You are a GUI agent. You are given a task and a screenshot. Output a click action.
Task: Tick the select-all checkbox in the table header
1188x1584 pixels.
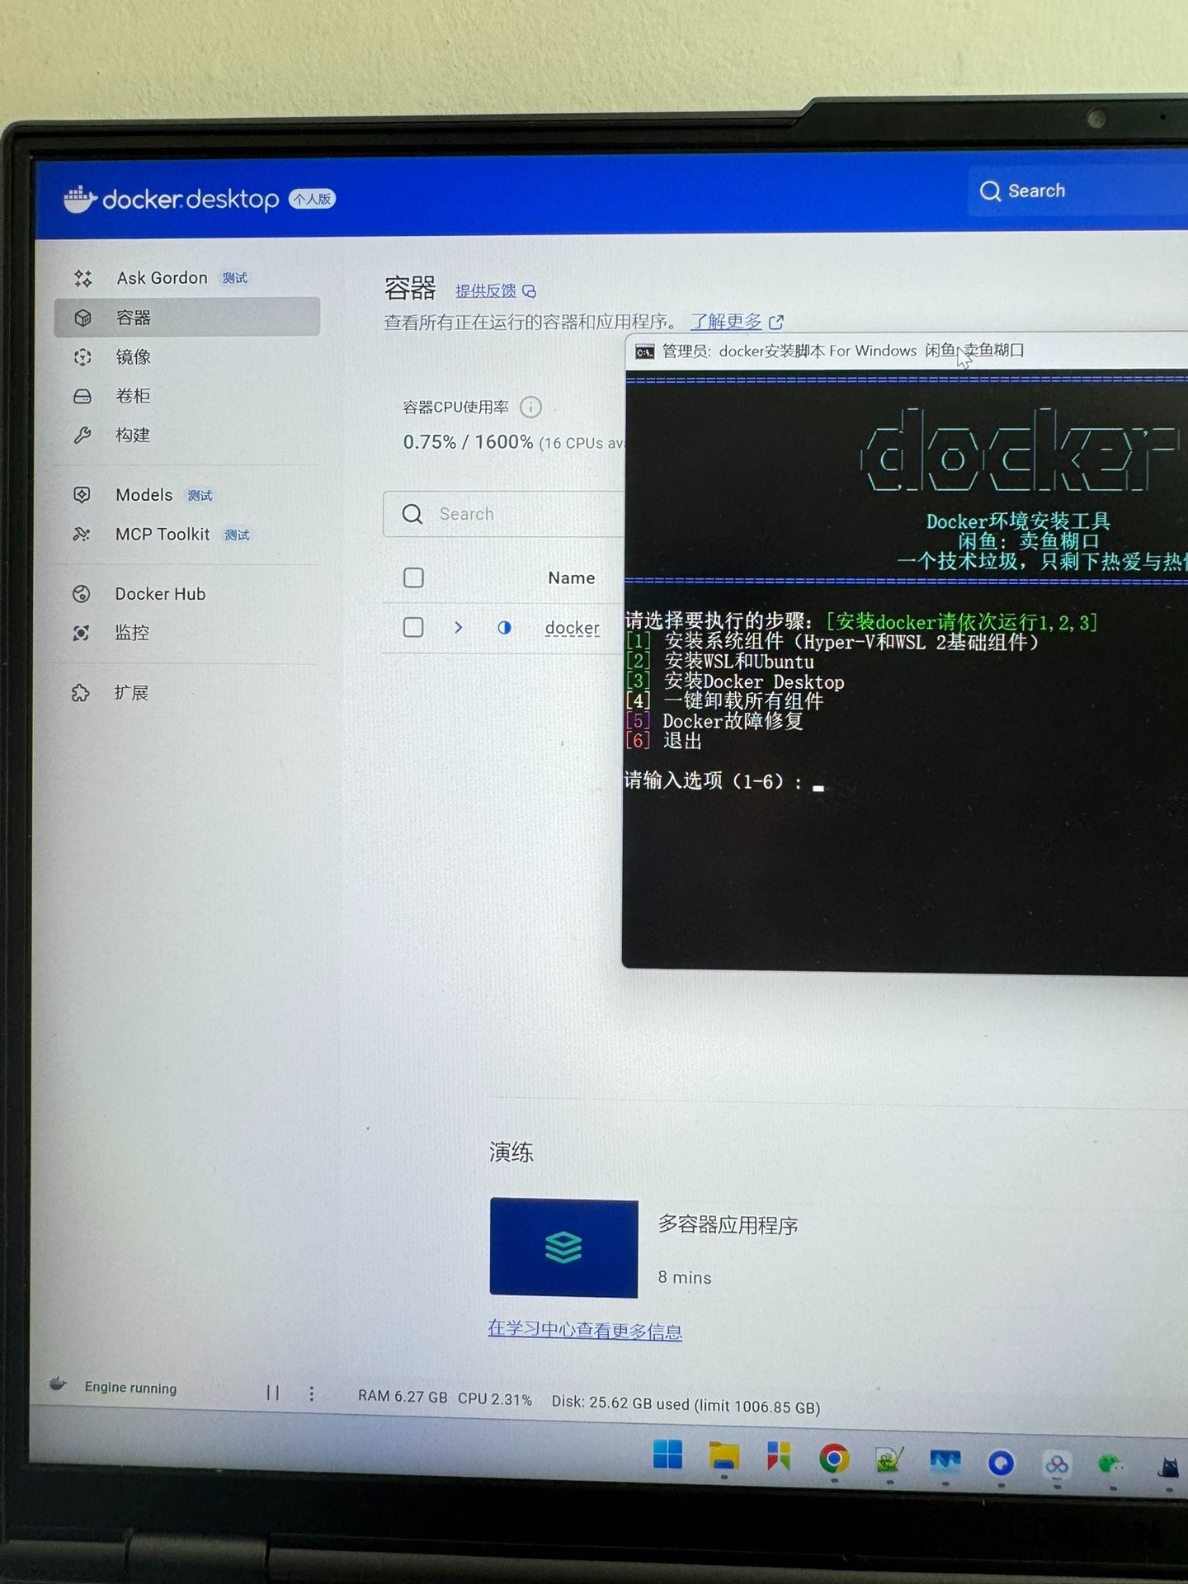pos(413,577)
